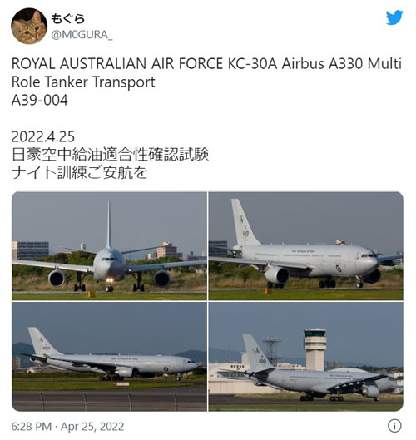Open bottom-left runway aircraft photo
416x440 pixels.
[110, 357]
